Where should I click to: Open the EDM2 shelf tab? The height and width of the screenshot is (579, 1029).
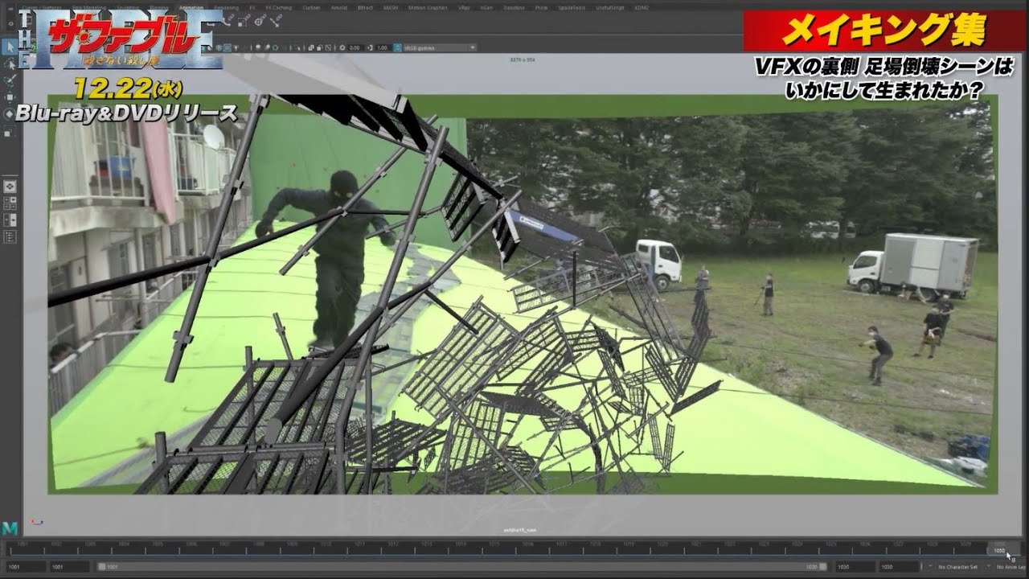pos(642,8)
